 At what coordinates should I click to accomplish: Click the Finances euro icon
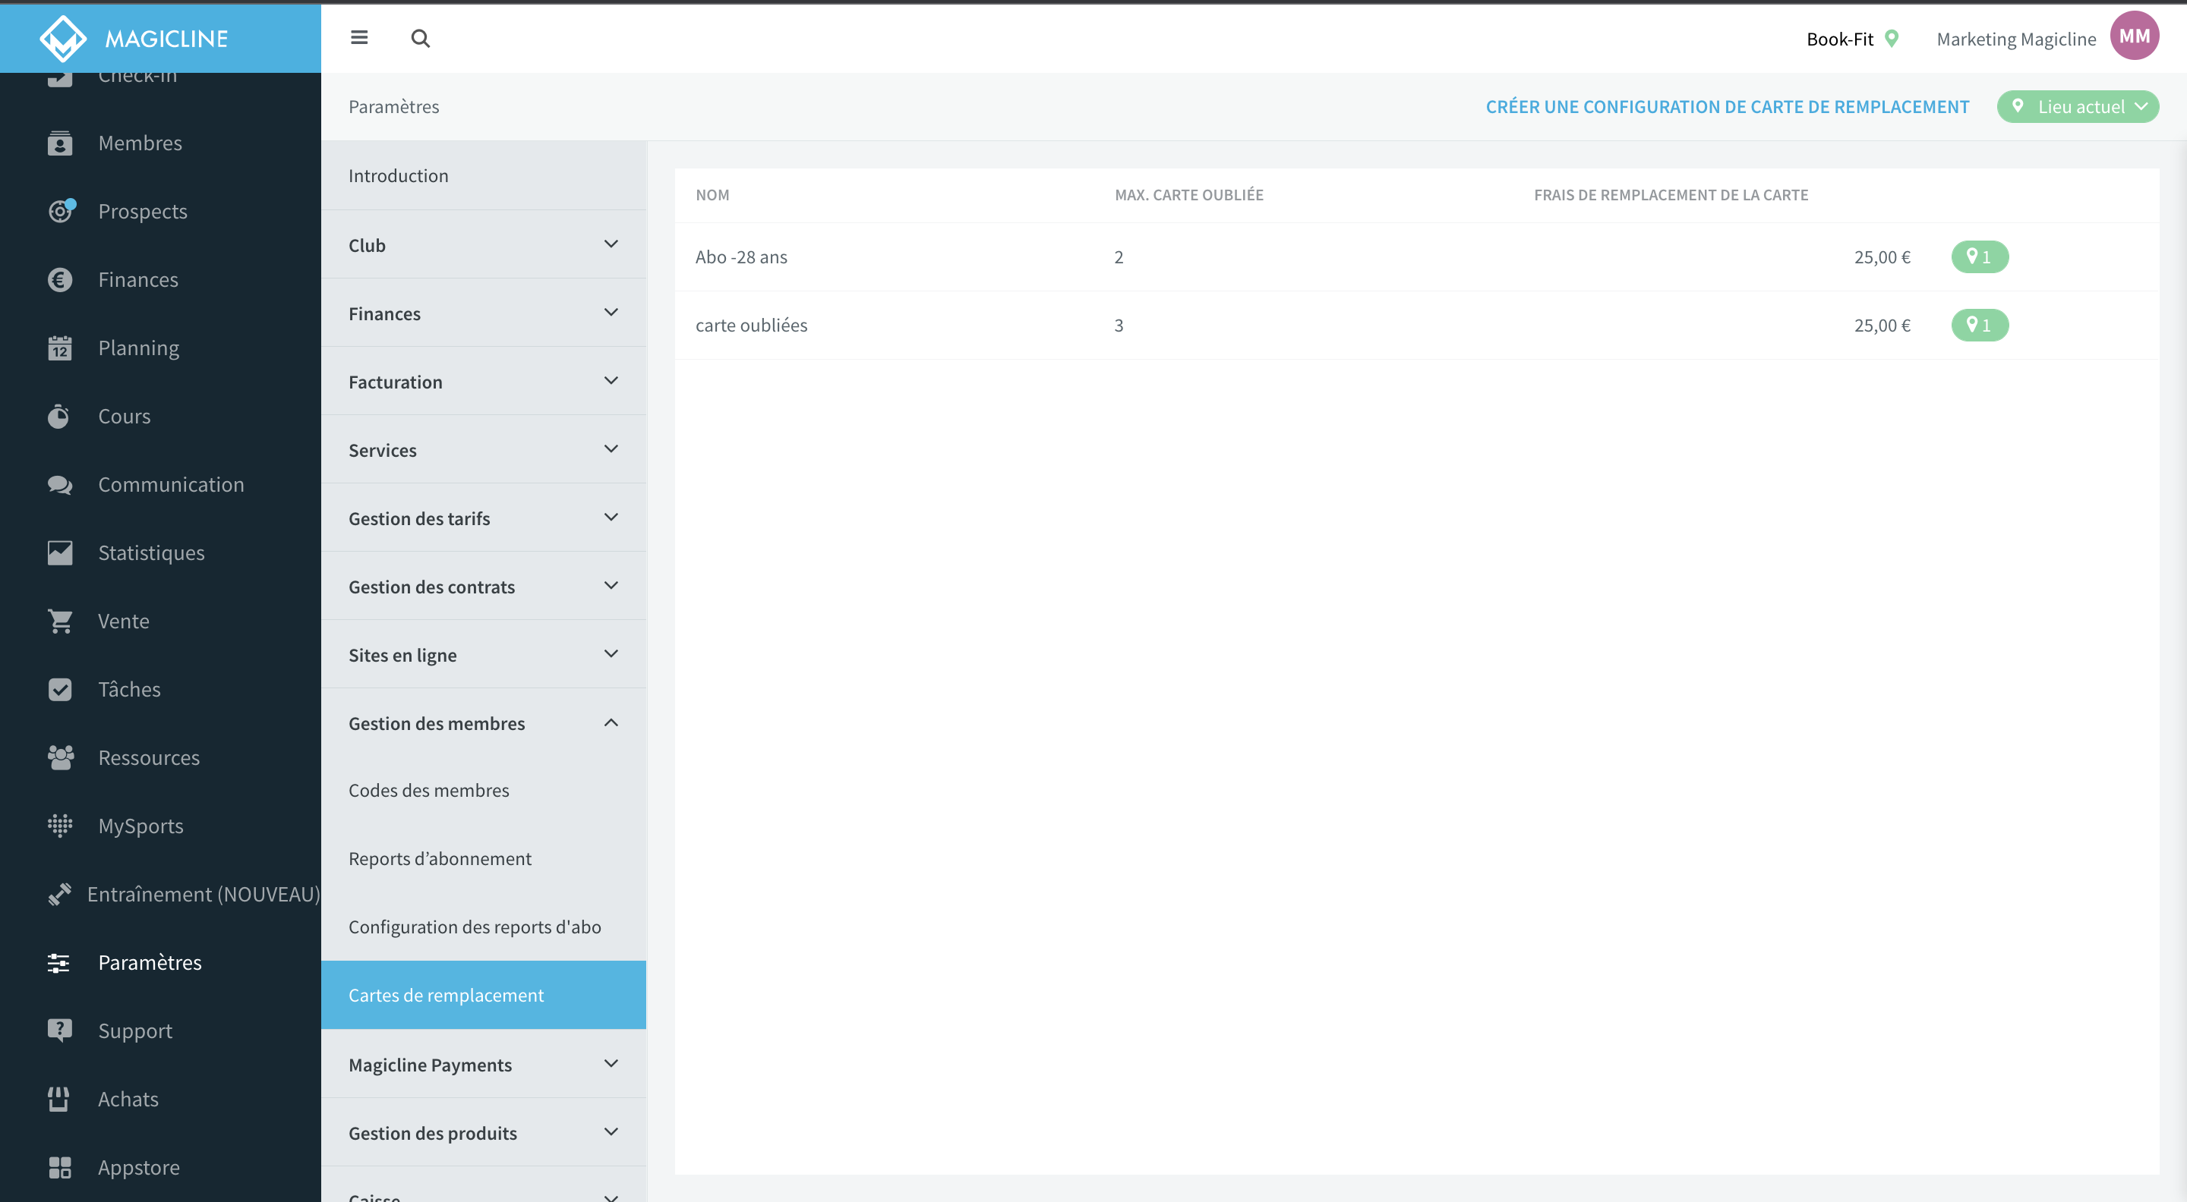[x=59, y=280]
